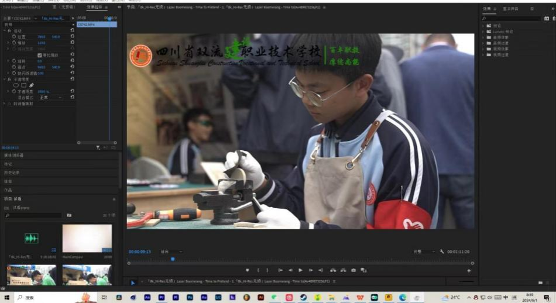
Task: Step back one frame in Program Monitor
Action: [x=290, y=270]
